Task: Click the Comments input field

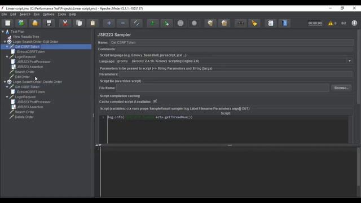Action: pyautogui.click(x=235, y=49)
